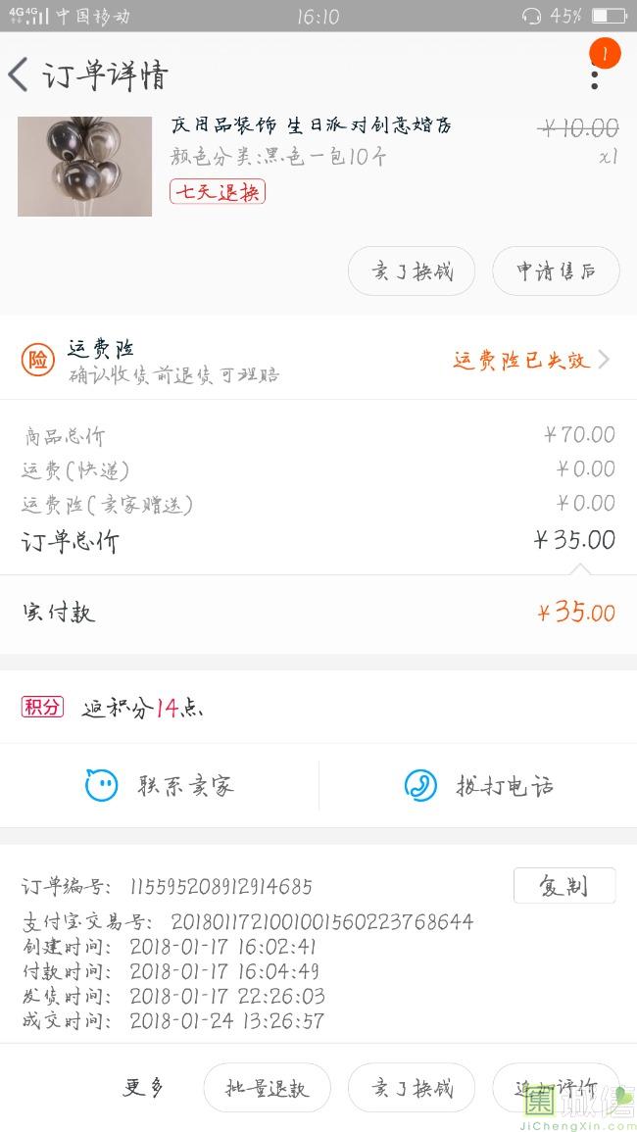Tap the headphone icon in status bar
Screen dimensions: 637x1132
pos(532,16)
